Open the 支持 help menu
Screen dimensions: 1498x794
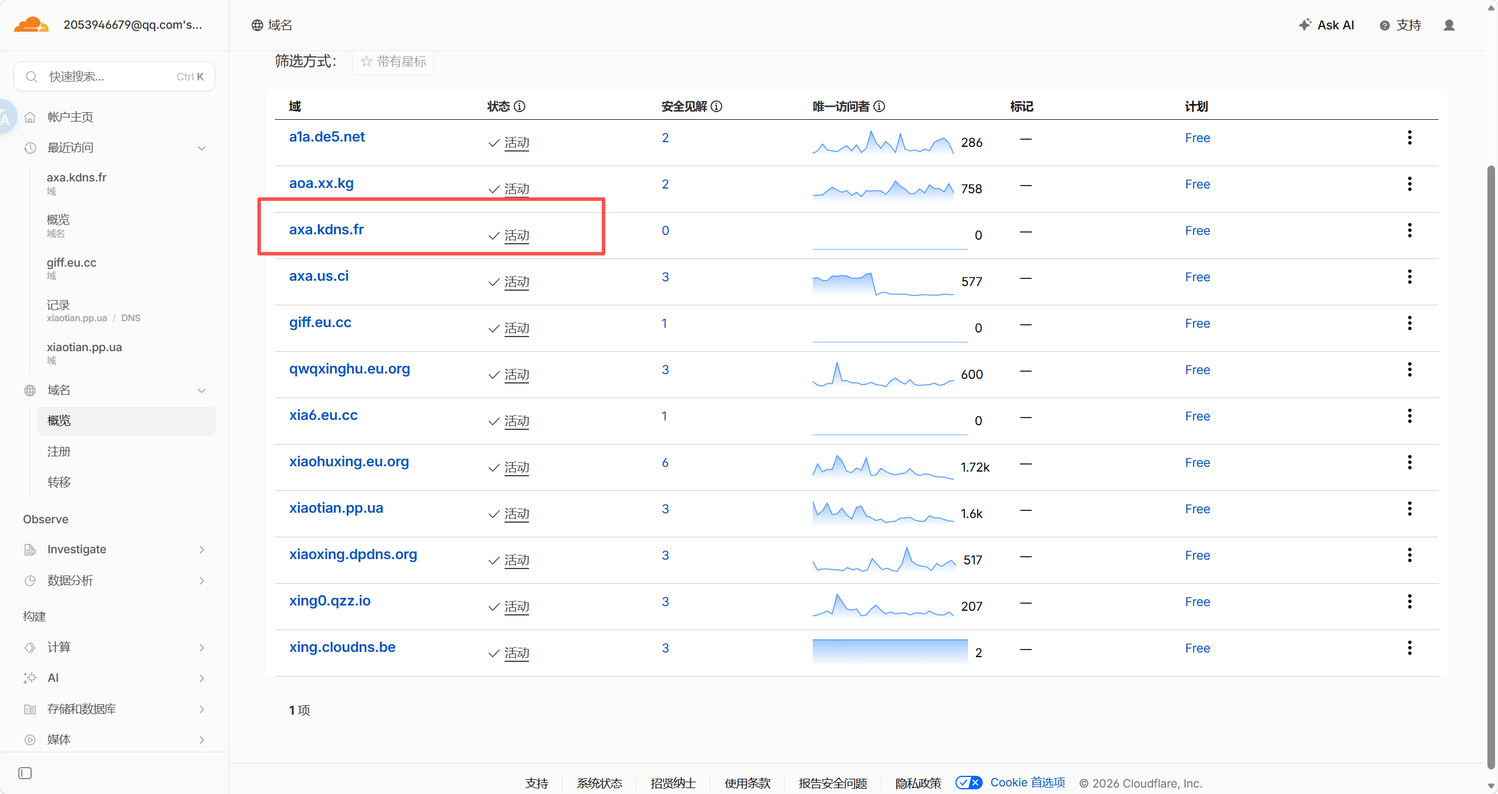coord(1400,25)
